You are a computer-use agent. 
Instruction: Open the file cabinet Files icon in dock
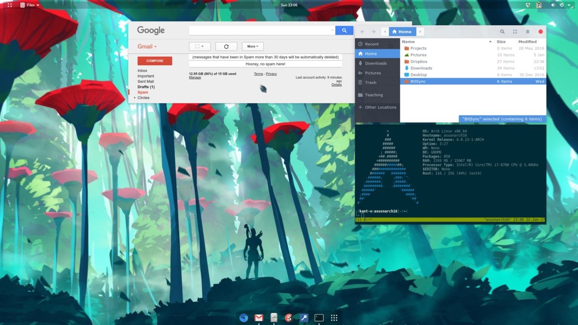(x=274, y=318)
